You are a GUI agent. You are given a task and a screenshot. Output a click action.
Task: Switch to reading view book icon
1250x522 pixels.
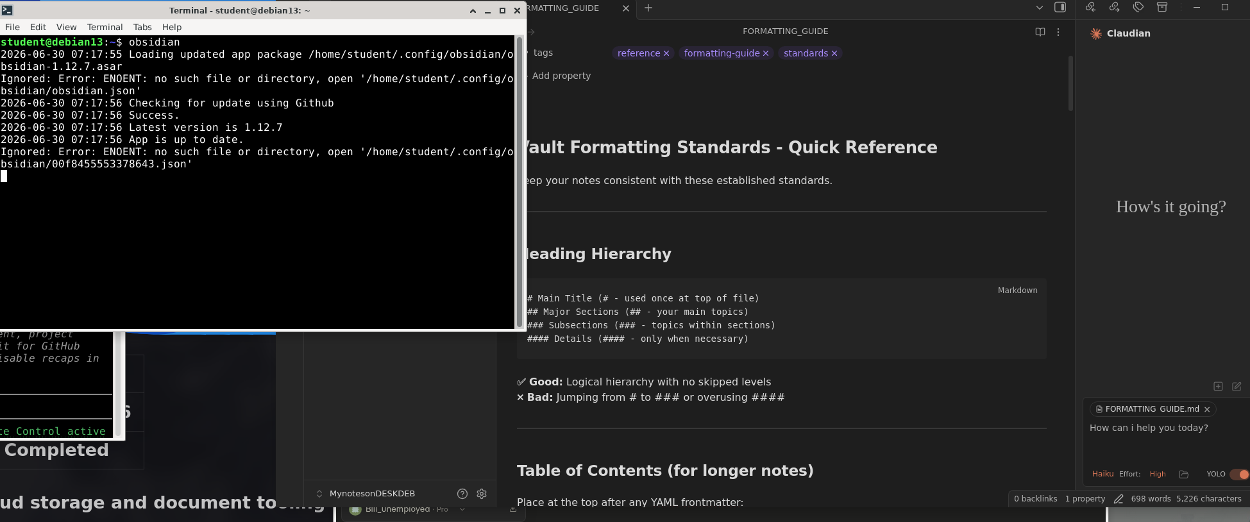(1040, 31)
